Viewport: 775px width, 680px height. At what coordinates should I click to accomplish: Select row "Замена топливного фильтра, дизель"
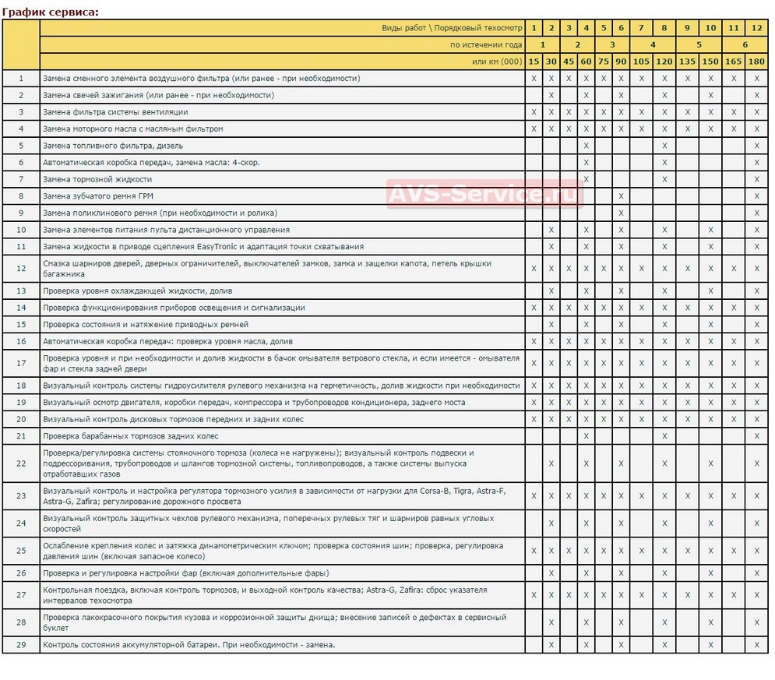386,146
